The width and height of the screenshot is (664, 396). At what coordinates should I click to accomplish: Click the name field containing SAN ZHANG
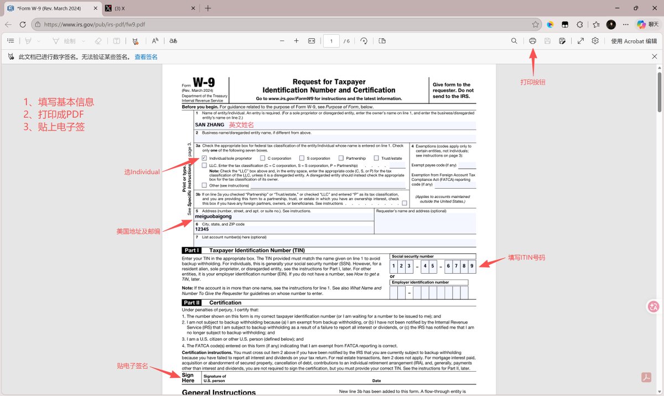click(334, 125)
